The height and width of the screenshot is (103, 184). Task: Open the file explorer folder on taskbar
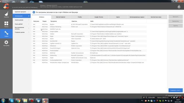coord(25,101)
